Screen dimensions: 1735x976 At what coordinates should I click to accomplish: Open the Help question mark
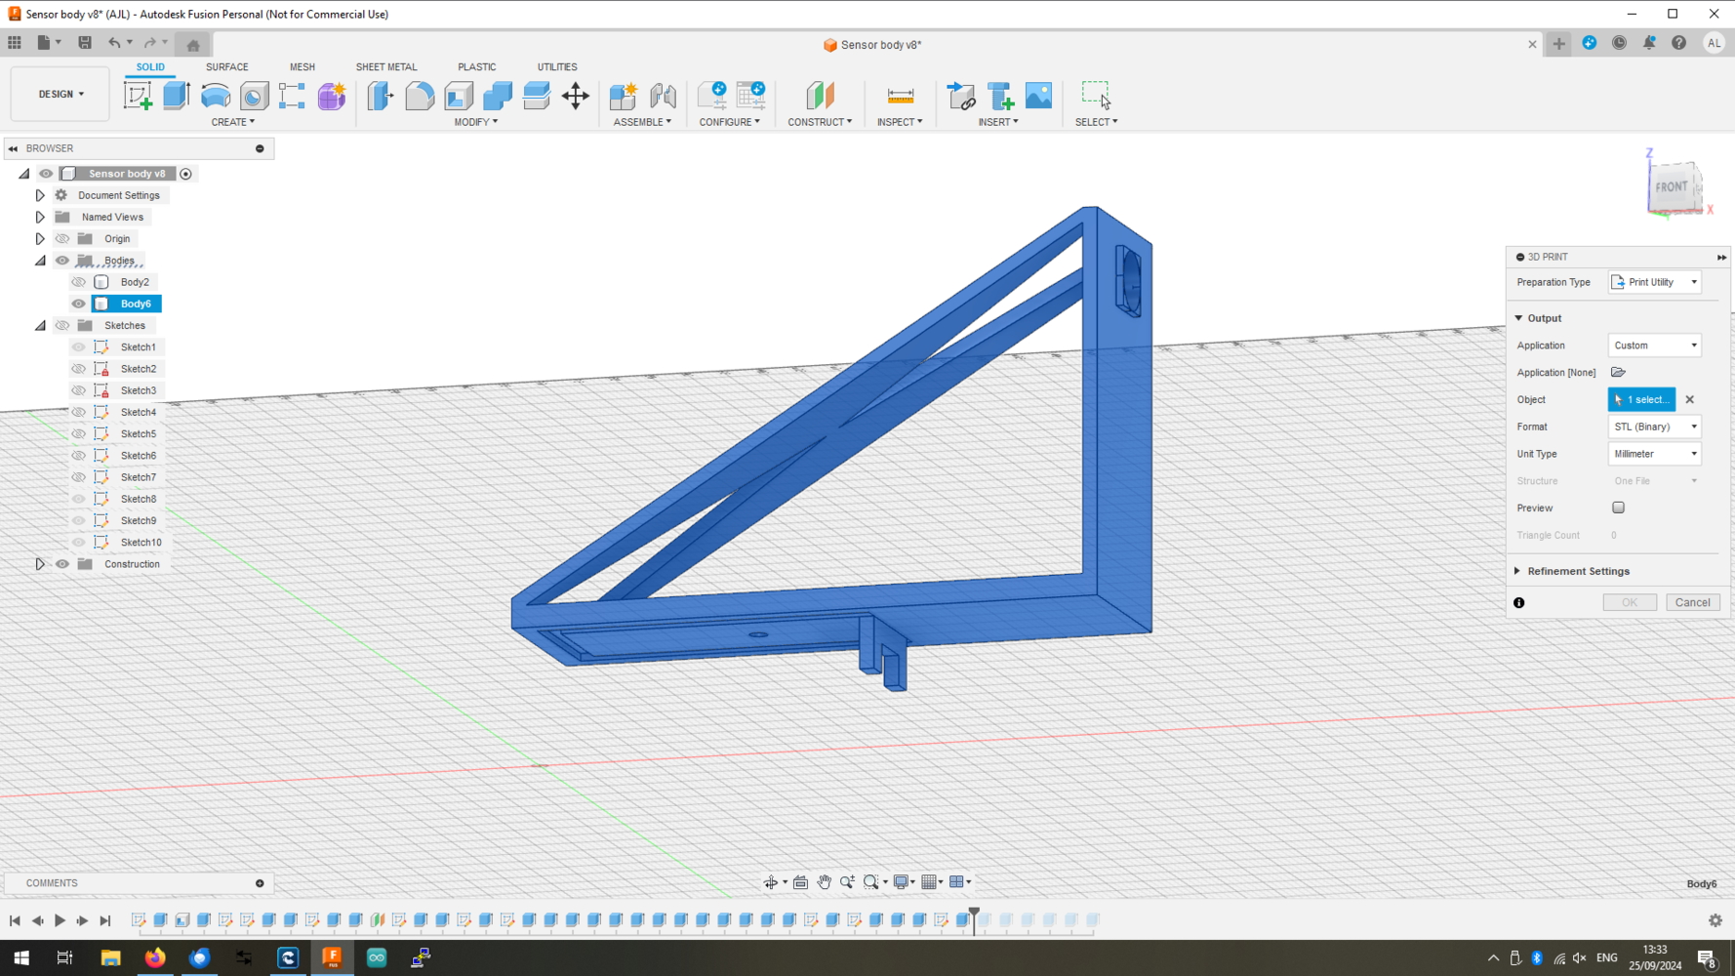click(x=1678, y=43)
